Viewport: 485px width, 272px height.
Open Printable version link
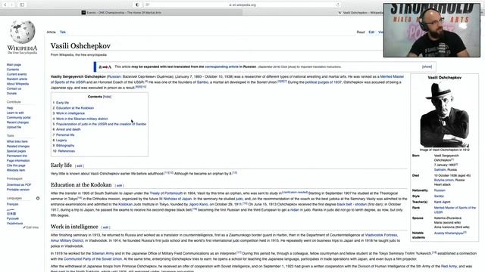[x=18, y=190]
